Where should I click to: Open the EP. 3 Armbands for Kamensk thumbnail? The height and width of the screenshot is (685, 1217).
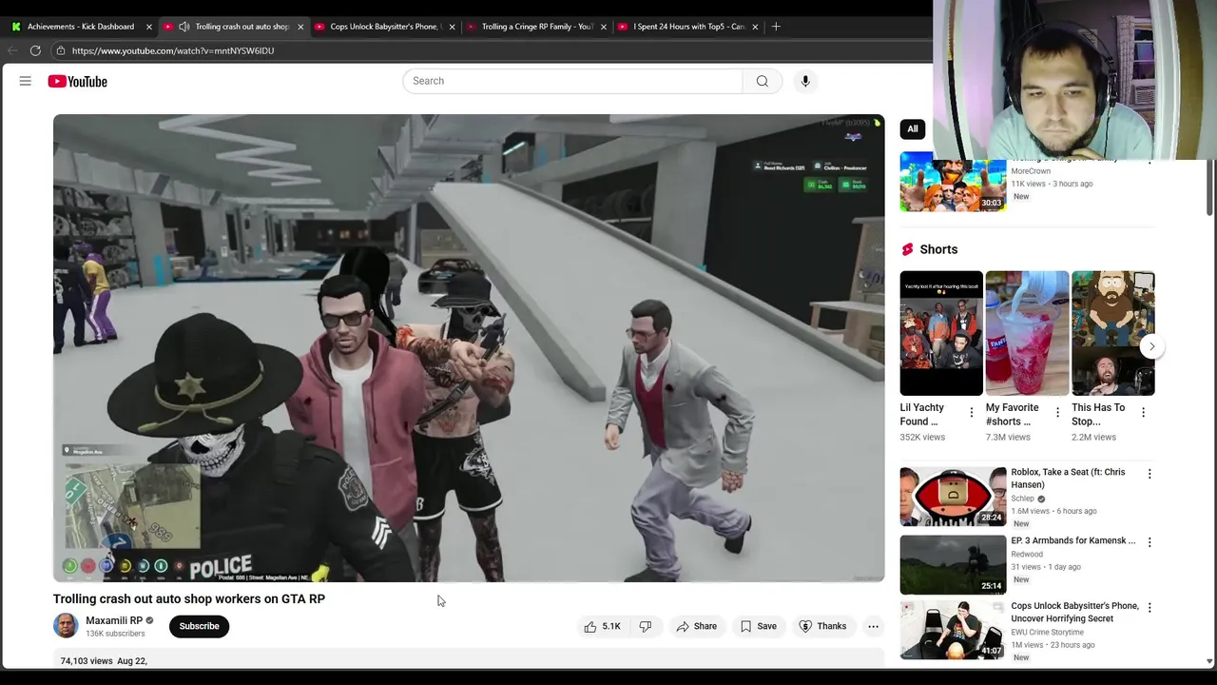pyautogui.click(x=953, y=565)
